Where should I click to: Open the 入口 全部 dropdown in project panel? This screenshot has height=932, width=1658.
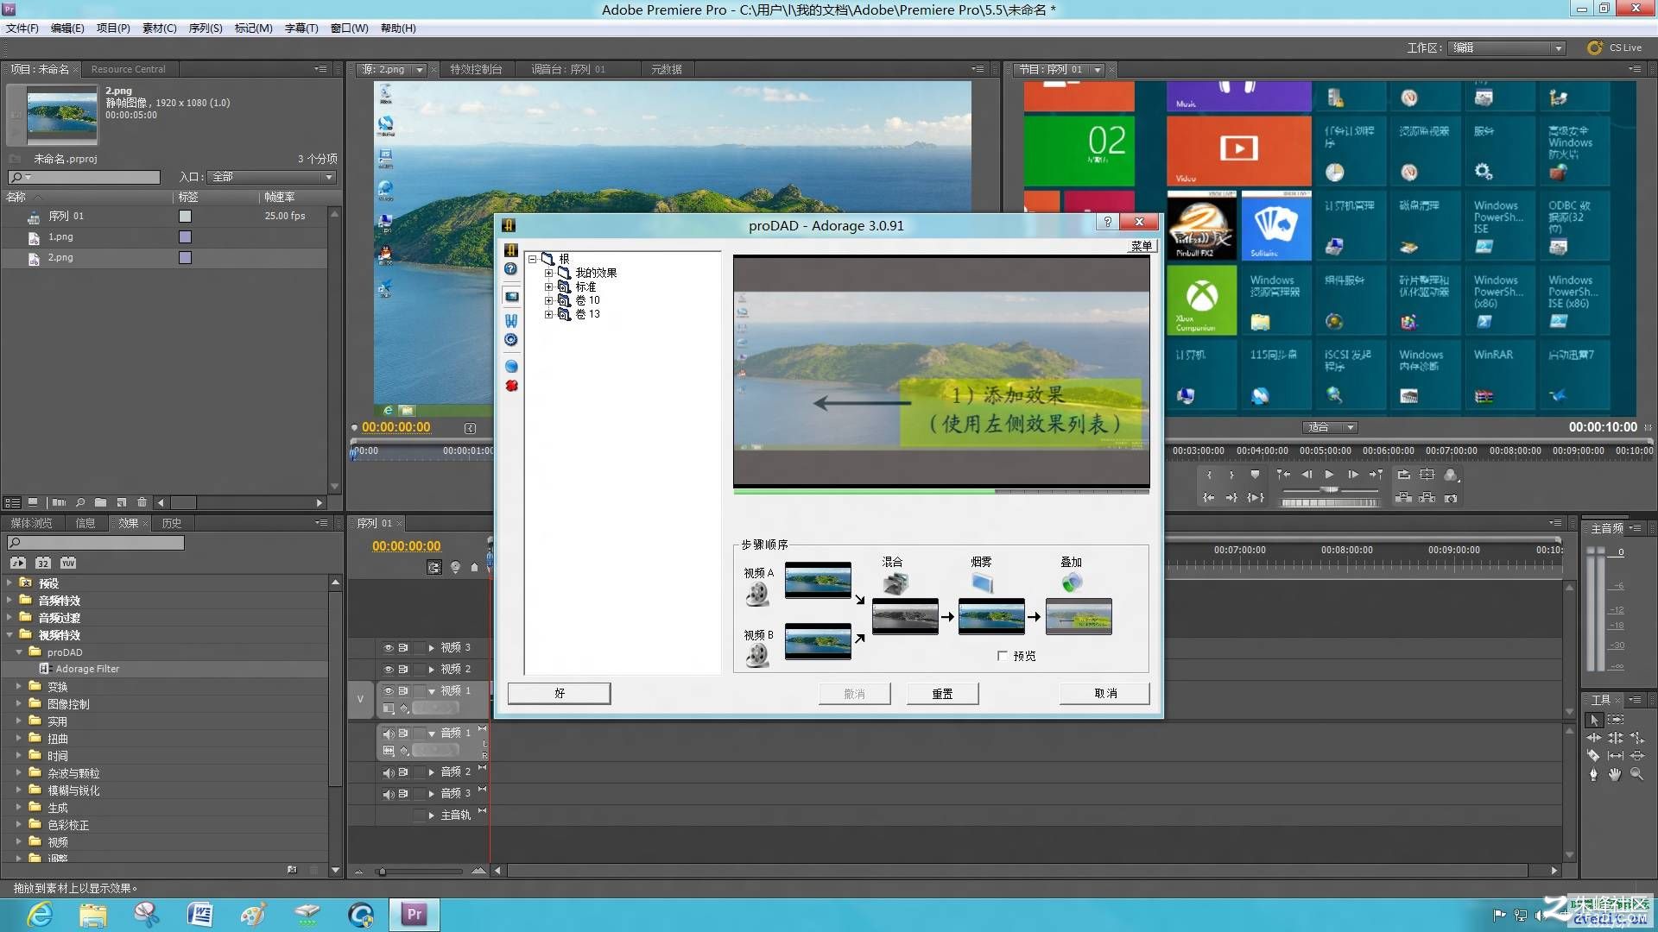[x=272, y=177]
